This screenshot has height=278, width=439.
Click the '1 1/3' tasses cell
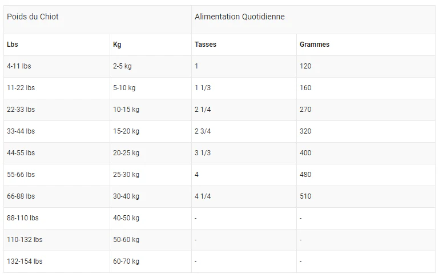(x=203, y=88)
